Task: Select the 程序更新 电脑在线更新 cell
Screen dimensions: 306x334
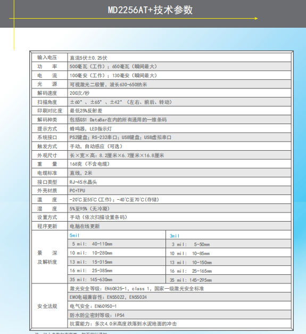Action: [179, 226]
